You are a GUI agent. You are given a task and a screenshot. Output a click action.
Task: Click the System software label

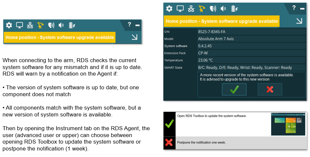(175, 46)
